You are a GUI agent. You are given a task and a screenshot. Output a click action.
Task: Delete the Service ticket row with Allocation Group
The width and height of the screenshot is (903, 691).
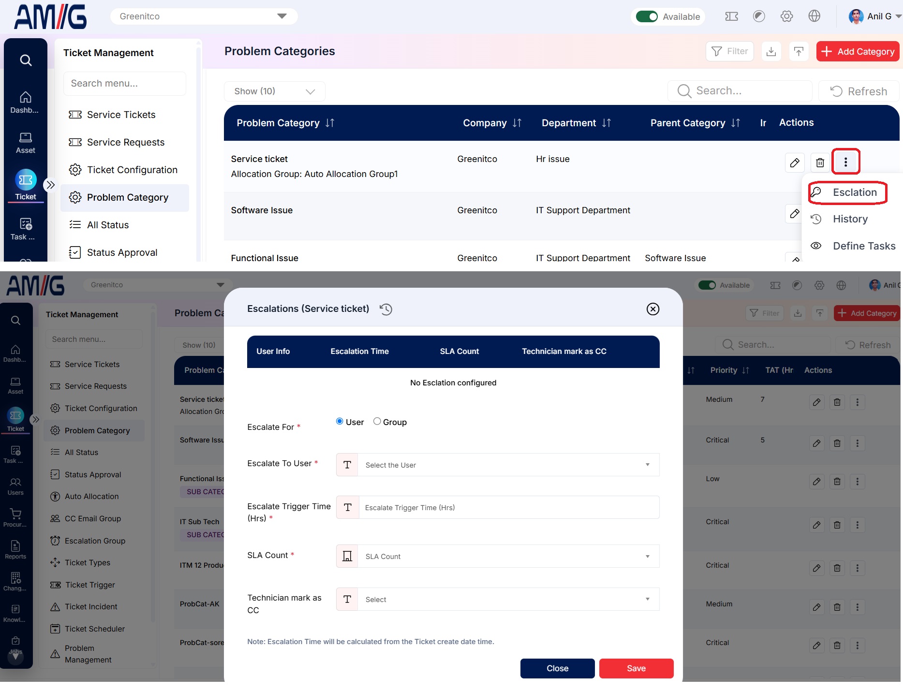point(820,162)
